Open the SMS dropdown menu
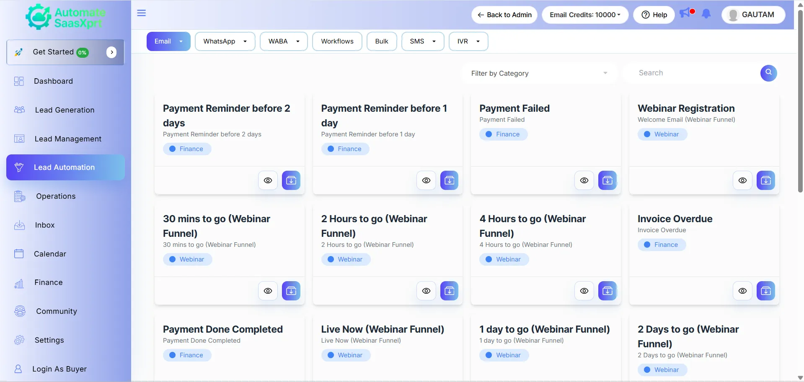This screenshot has height=382, width=804. 423,41
